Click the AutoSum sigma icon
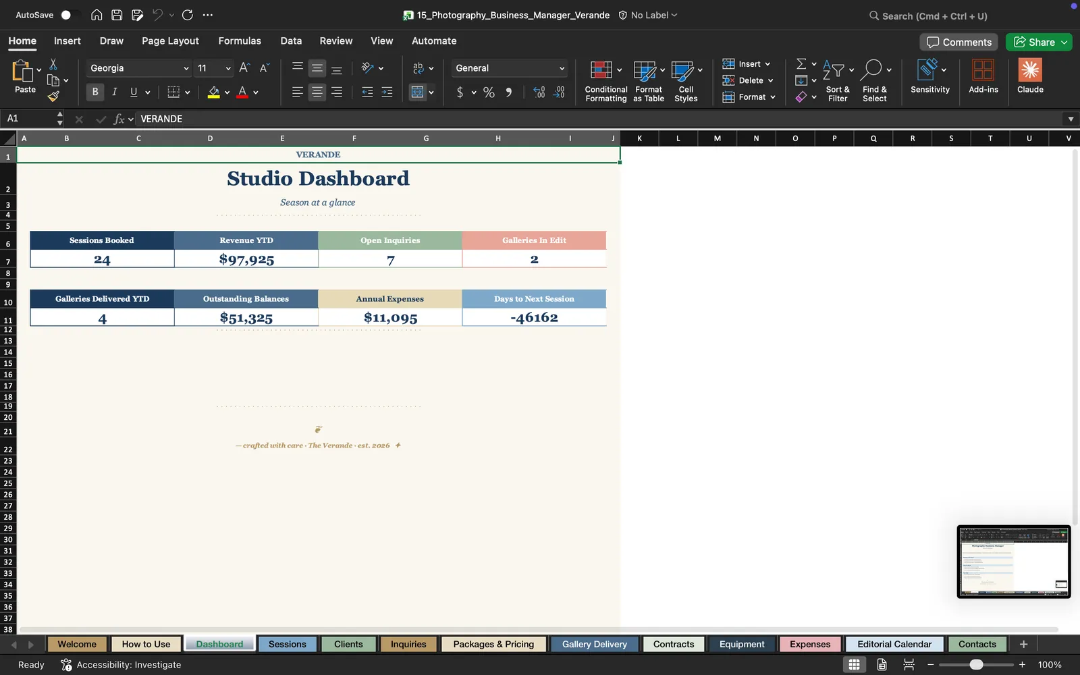The image size is (1080, 675). [x=801, y=63]
